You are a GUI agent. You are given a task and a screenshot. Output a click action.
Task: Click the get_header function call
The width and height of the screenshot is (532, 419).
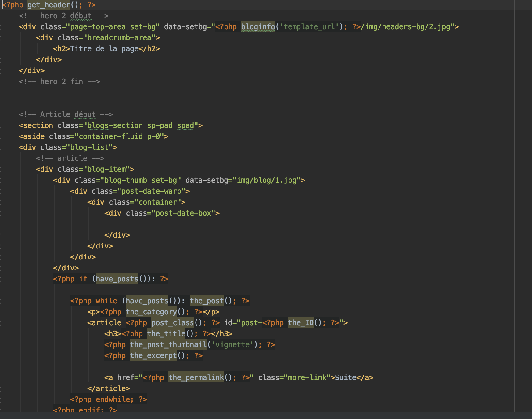pyautogui.click(x=49, y=5)
